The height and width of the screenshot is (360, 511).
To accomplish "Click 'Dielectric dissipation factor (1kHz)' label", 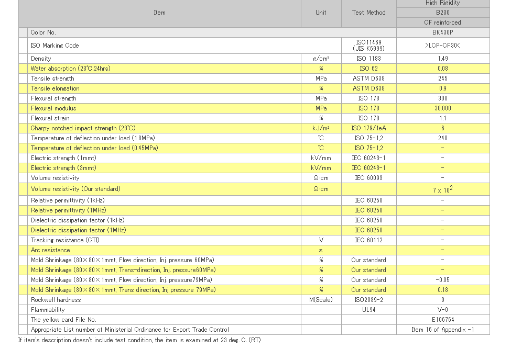I will [x=78, y=220].
